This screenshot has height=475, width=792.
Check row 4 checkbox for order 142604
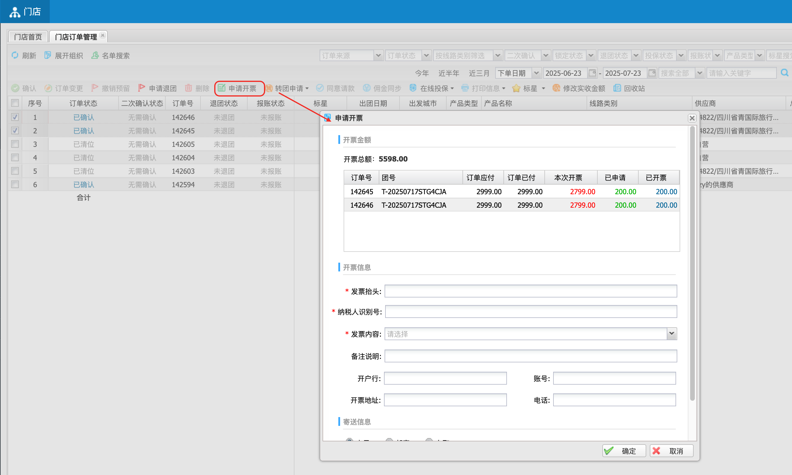click(15, 157)
